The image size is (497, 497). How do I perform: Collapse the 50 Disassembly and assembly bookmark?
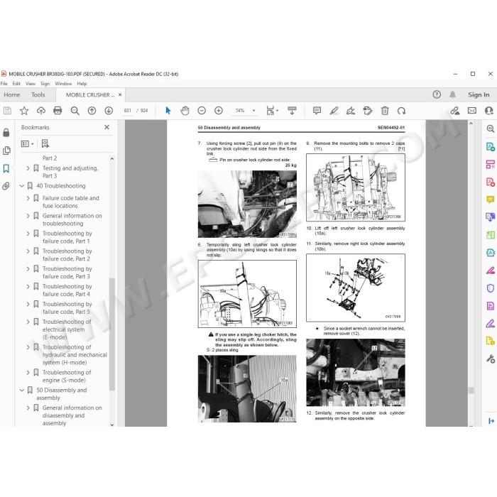(21, 390)
